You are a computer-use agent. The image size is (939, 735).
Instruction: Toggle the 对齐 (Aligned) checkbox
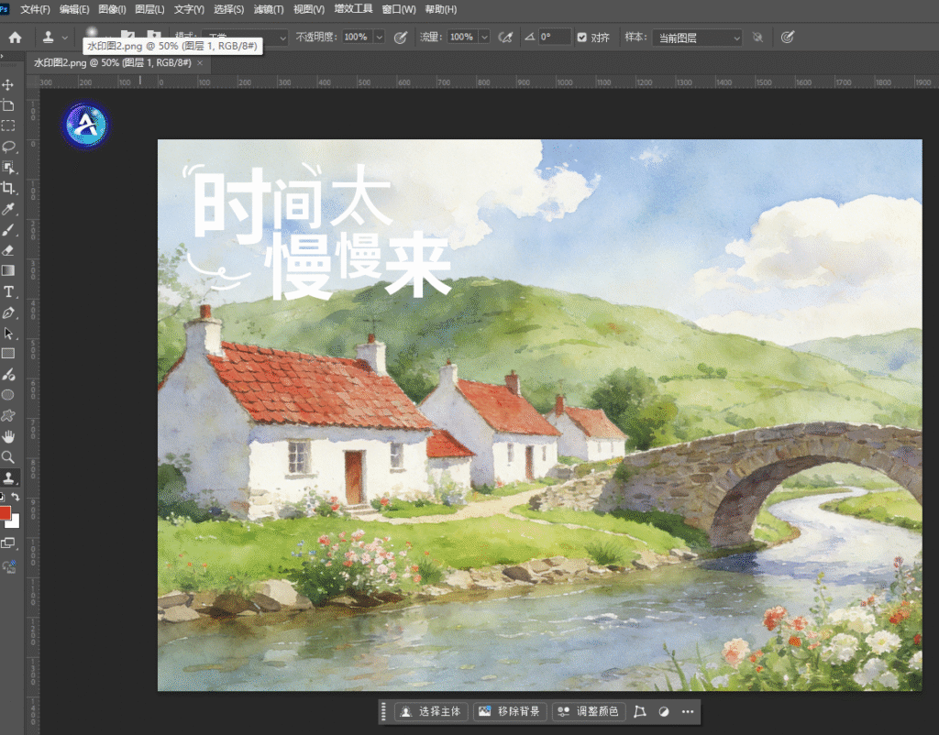(581, 37)
